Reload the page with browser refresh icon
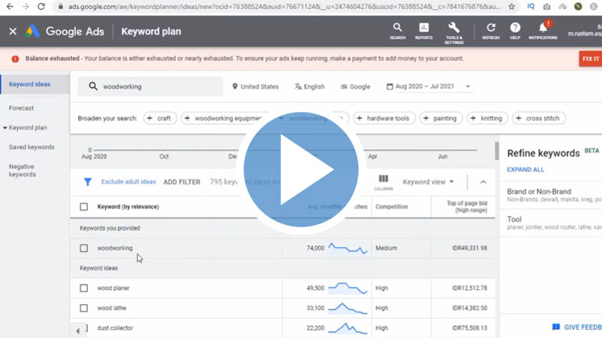This screenshot has height=338, width=602. coord(41,7)
